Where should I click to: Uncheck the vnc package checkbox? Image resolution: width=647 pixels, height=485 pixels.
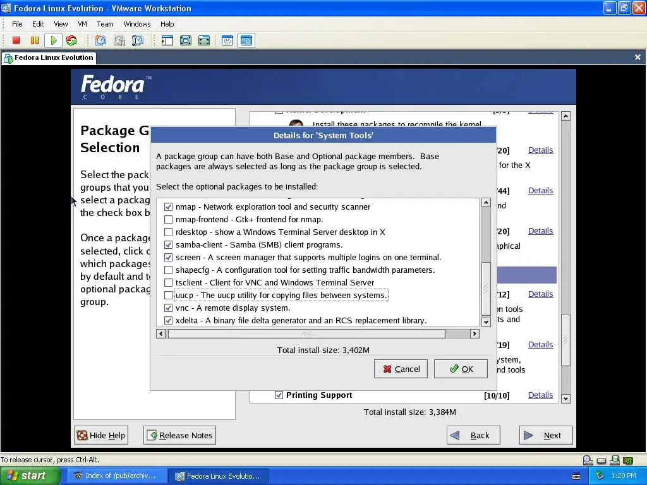[168, 308]
